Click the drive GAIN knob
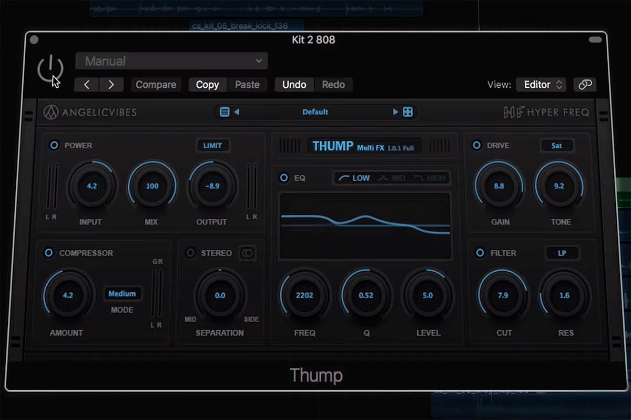This screenshot has width=631, height=420. (499, 186)
